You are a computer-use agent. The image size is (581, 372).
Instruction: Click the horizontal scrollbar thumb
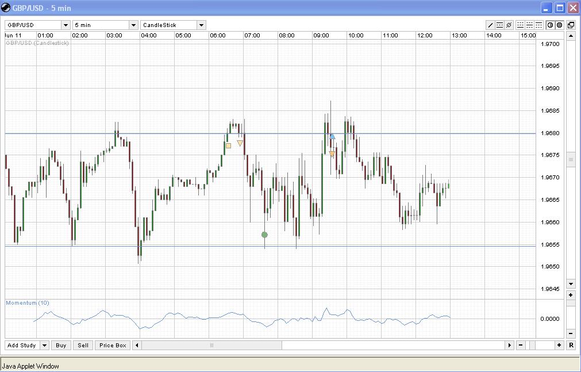(211, 346)
